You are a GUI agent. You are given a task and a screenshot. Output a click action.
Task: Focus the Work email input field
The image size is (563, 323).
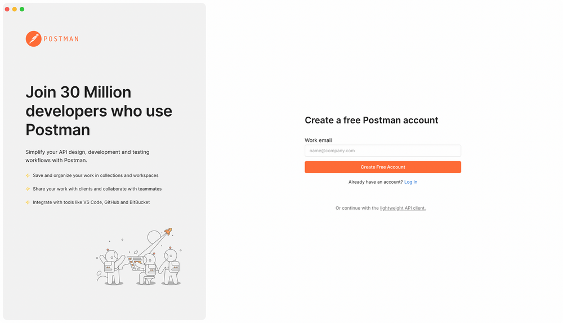click(383, 151)
